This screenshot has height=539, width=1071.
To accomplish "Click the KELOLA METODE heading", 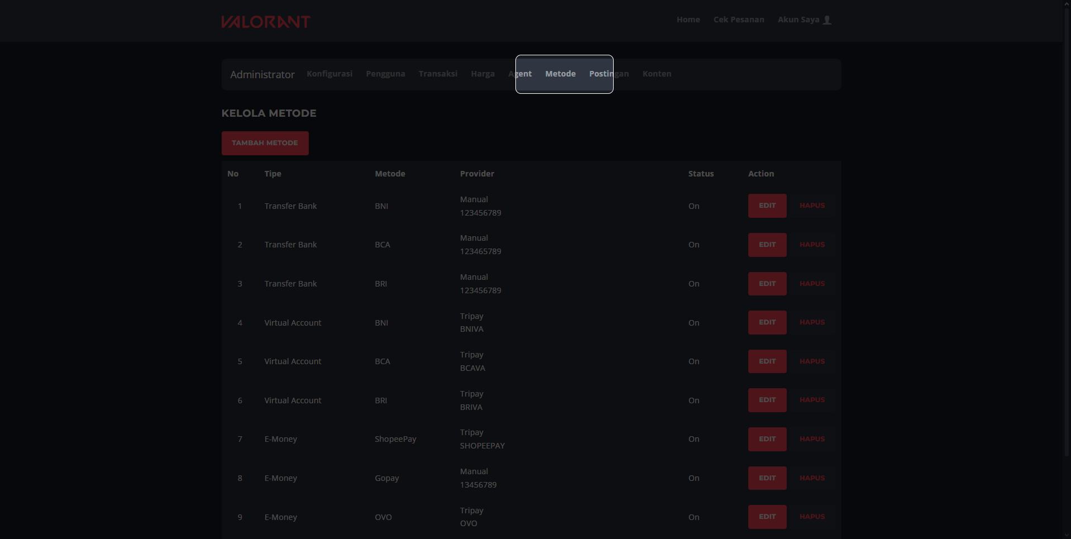I will (269, 113).
